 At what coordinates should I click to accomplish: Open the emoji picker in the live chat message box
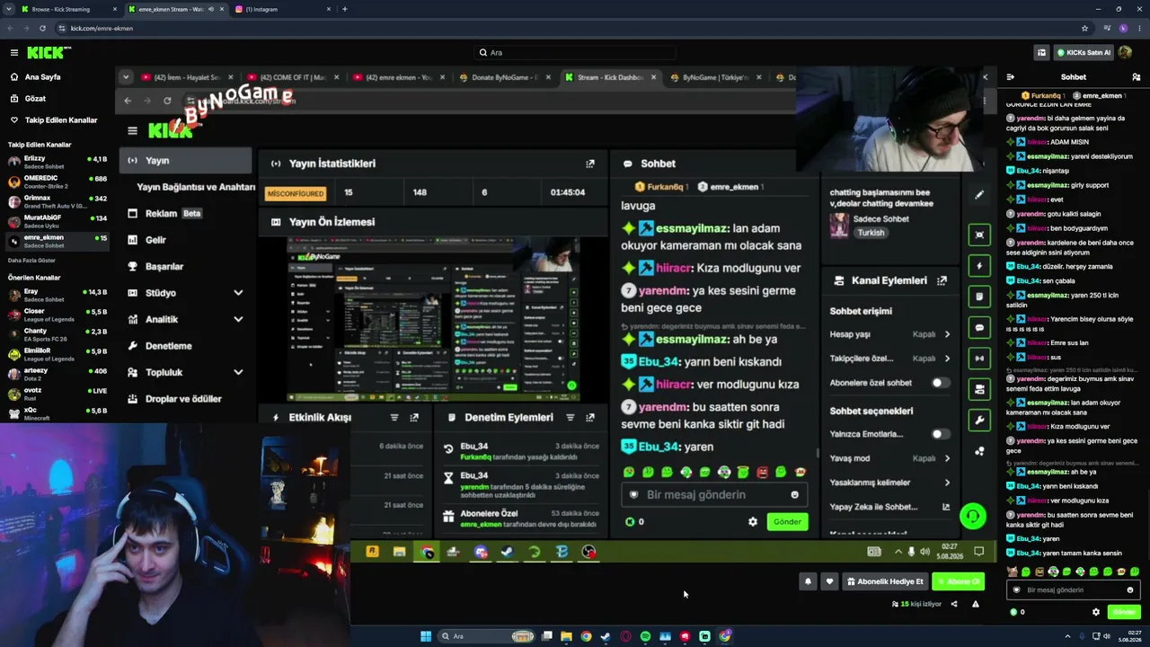[x=1130, y=590]
